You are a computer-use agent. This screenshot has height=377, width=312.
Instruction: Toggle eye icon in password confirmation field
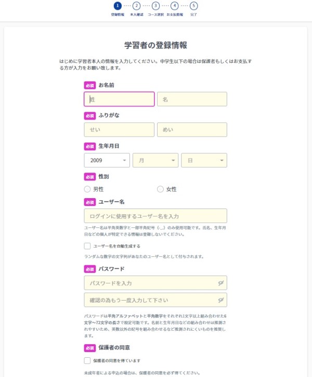[x=221, y=300]
